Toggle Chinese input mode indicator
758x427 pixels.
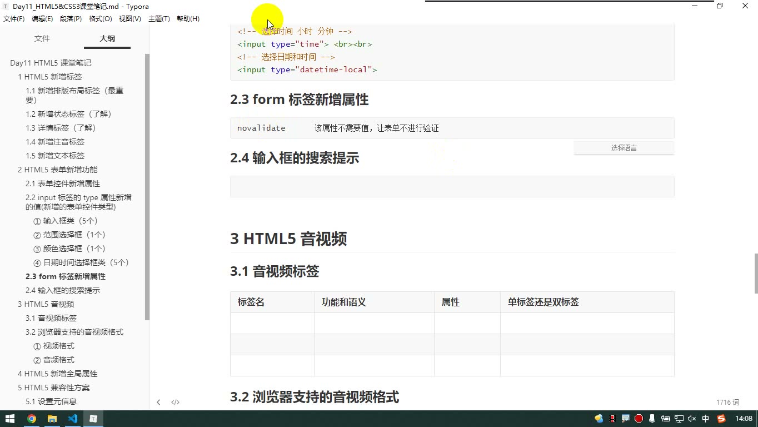click(x=706, y=419)
